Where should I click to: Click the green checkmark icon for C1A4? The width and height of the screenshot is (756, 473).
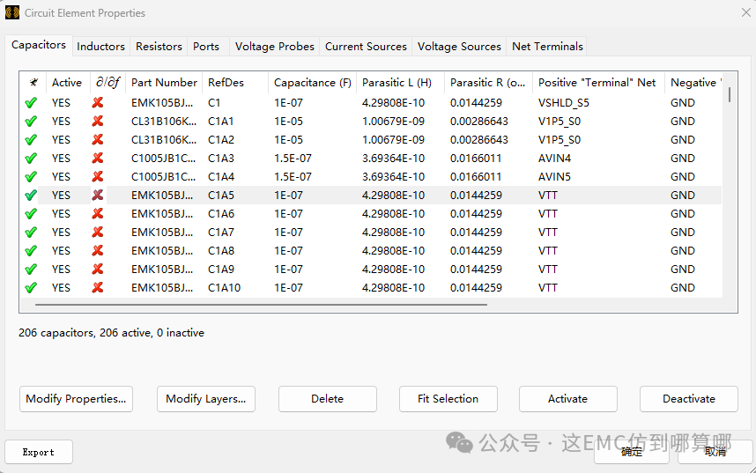[31, 176]
